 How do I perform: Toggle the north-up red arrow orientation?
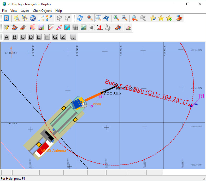(99, 27)
